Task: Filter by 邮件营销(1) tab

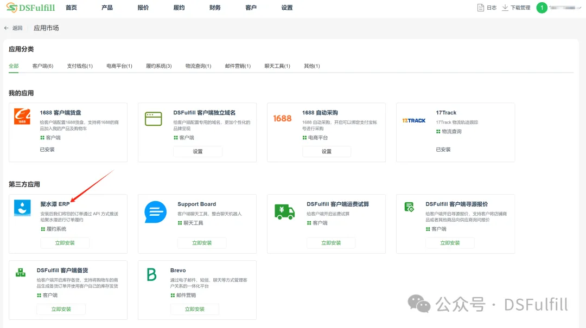Action: pos(238,66)
